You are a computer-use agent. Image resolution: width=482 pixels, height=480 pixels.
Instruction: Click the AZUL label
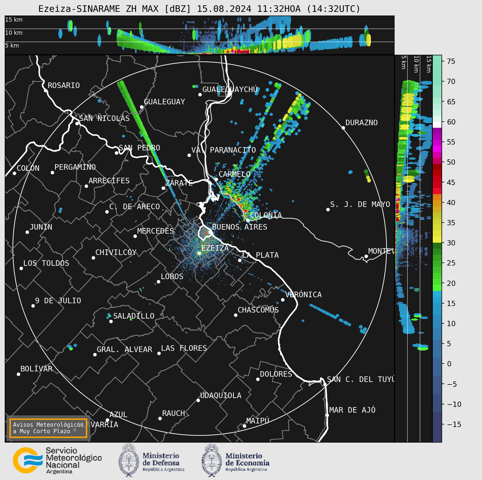tap(118, 415)
